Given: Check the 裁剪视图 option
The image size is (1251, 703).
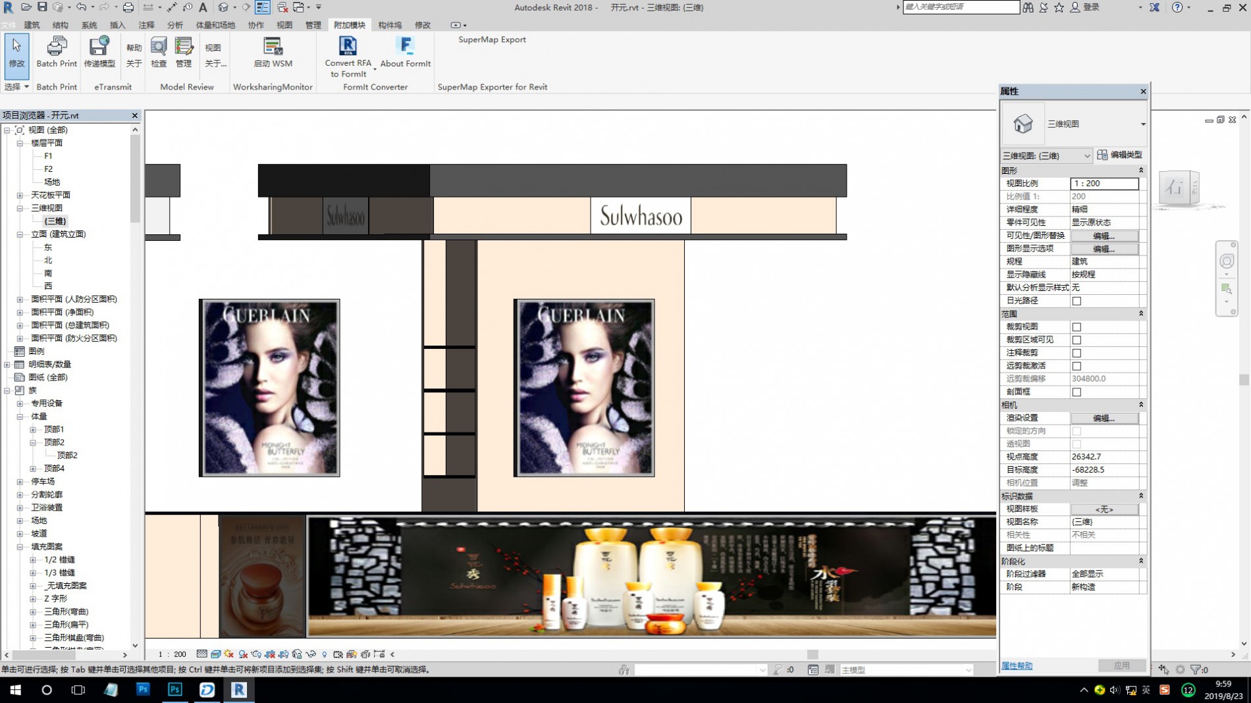Looking at the screenshot, I should point(1077,327).
